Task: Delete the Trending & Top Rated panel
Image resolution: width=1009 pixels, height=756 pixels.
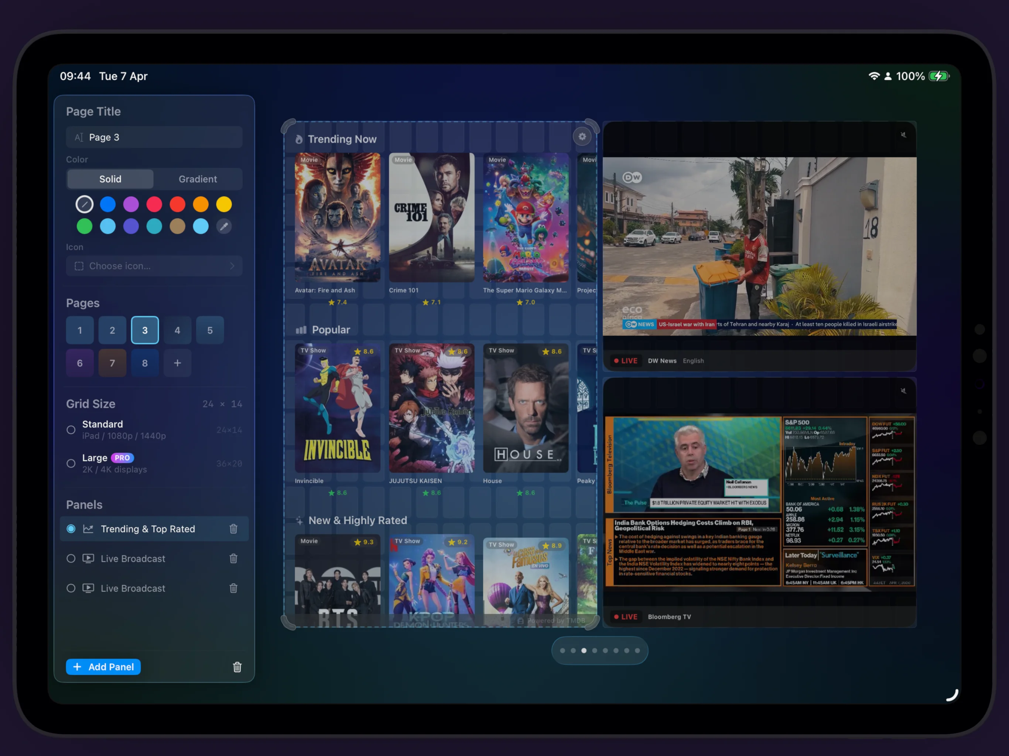Action: [233, 529]
